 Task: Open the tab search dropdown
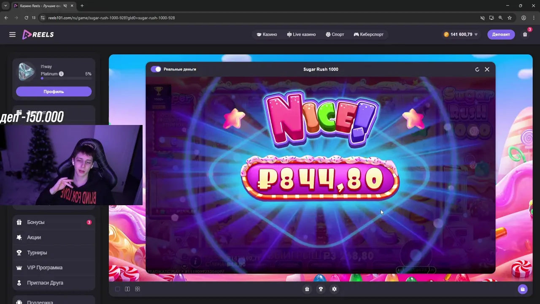tap(5, 6)
